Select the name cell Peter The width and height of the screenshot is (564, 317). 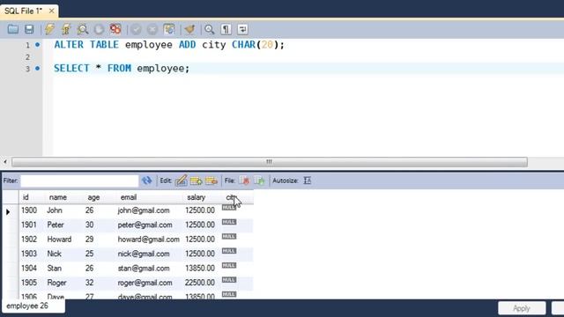click(x=56, y=225)
